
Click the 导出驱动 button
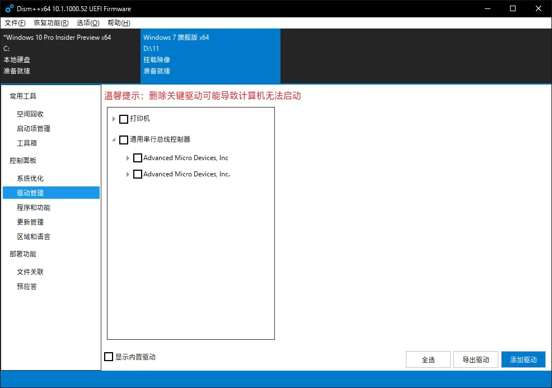click(476, 359)
